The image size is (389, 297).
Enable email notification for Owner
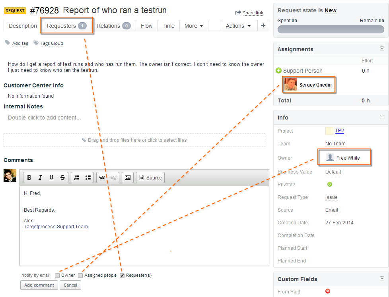coord(57,275)
